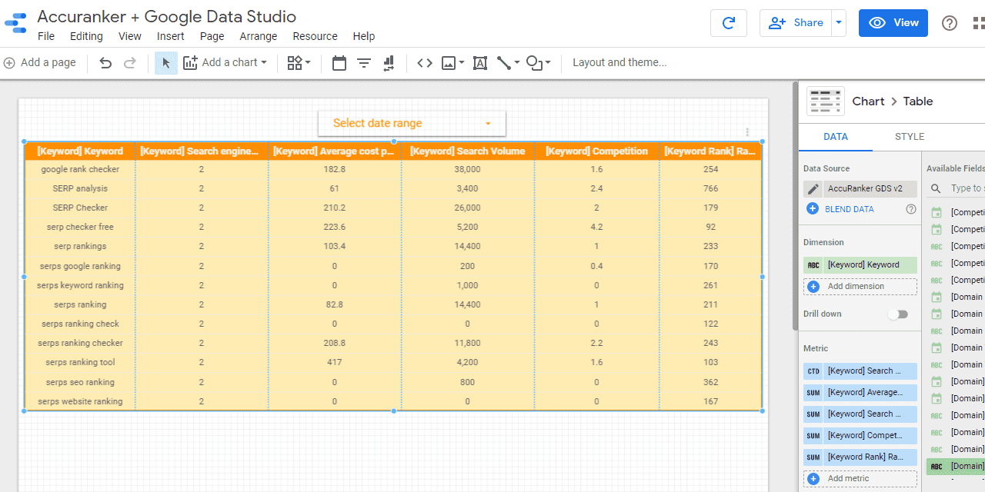Insert a text box icon
This screenshot has width=985, height=492.
point(480,63)
